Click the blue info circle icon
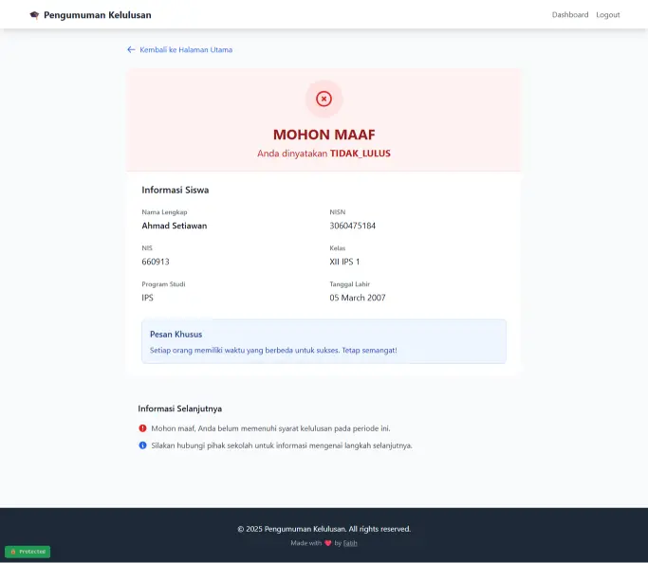 tap(142, 445)
